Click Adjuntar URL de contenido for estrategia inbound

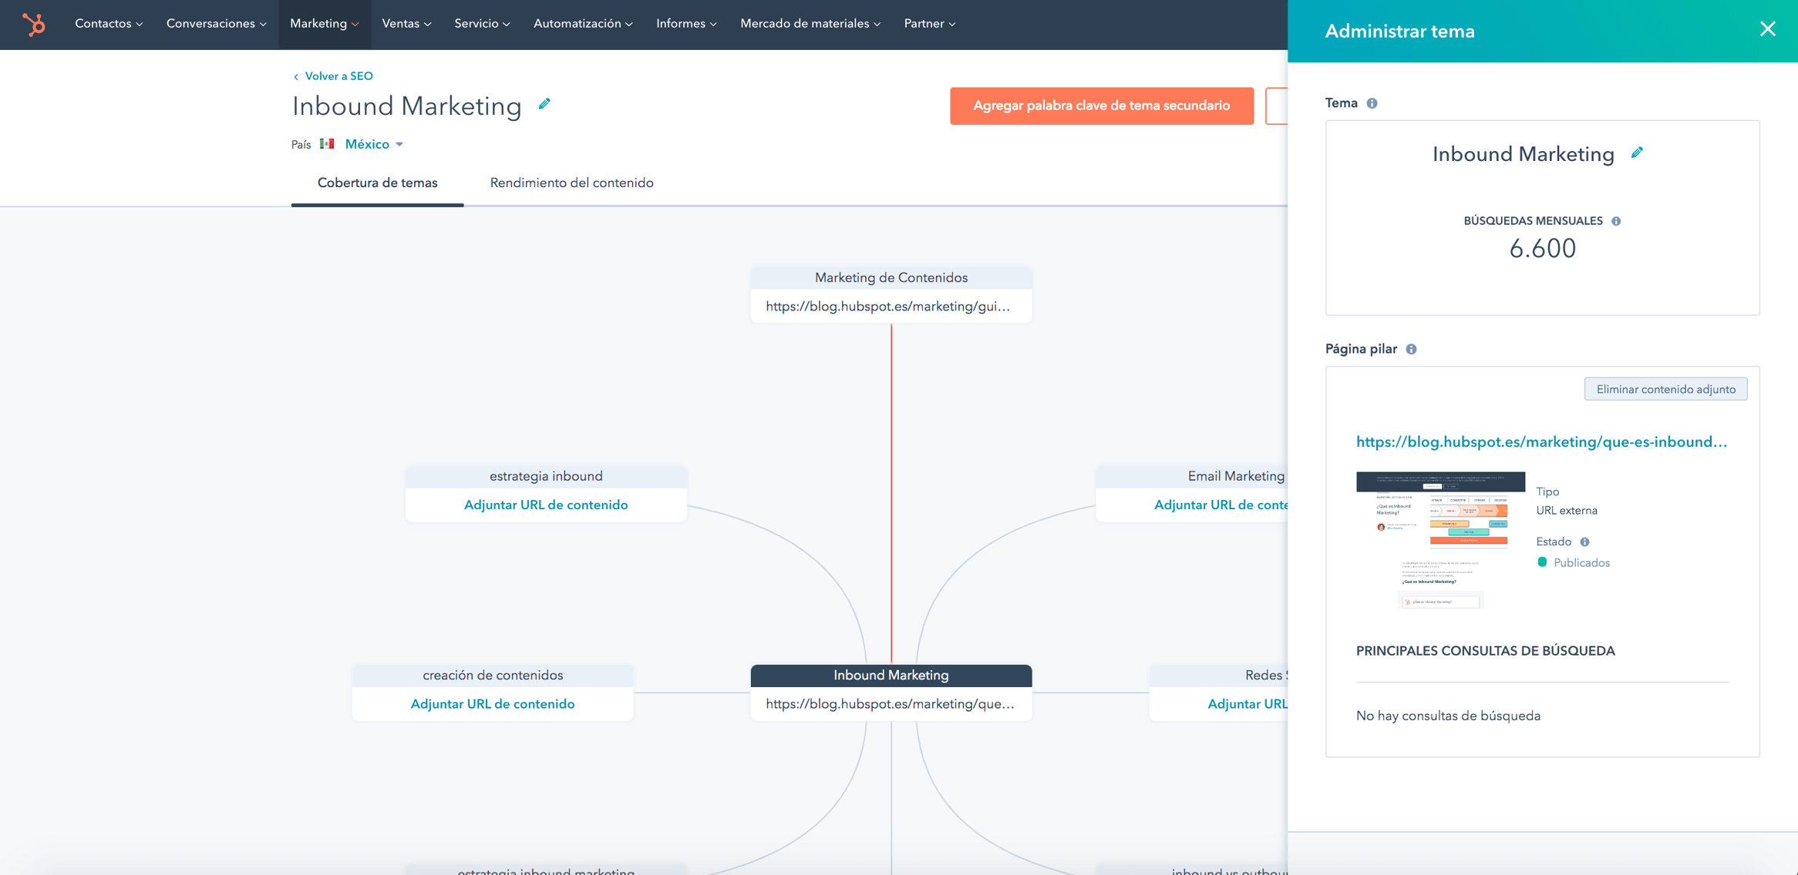[544, 504]
